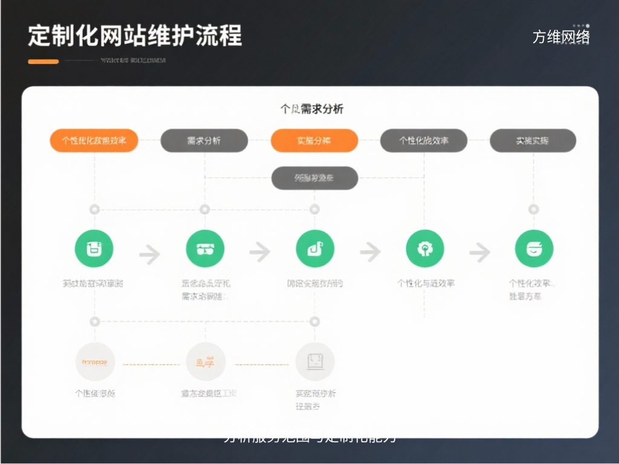The width and height of the screenshot is (619, 464).
Task: Open the 方维网络 logo menu
Action: [x=561, y=37]
